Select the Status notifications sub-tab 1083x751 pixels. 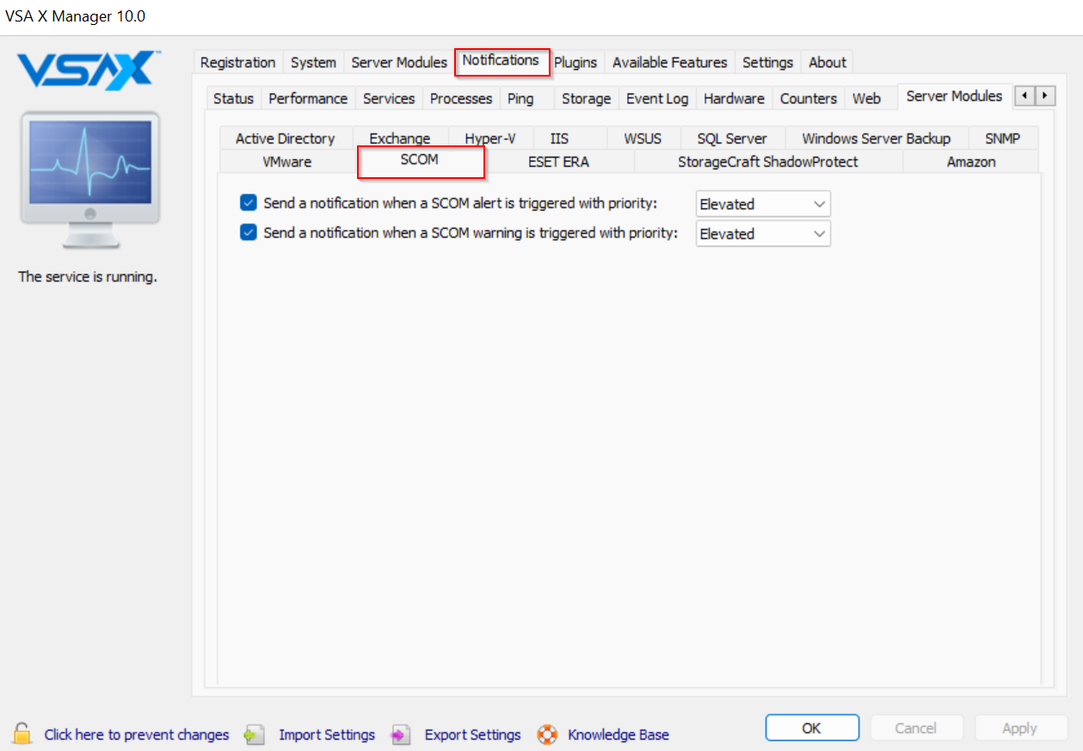233,98
